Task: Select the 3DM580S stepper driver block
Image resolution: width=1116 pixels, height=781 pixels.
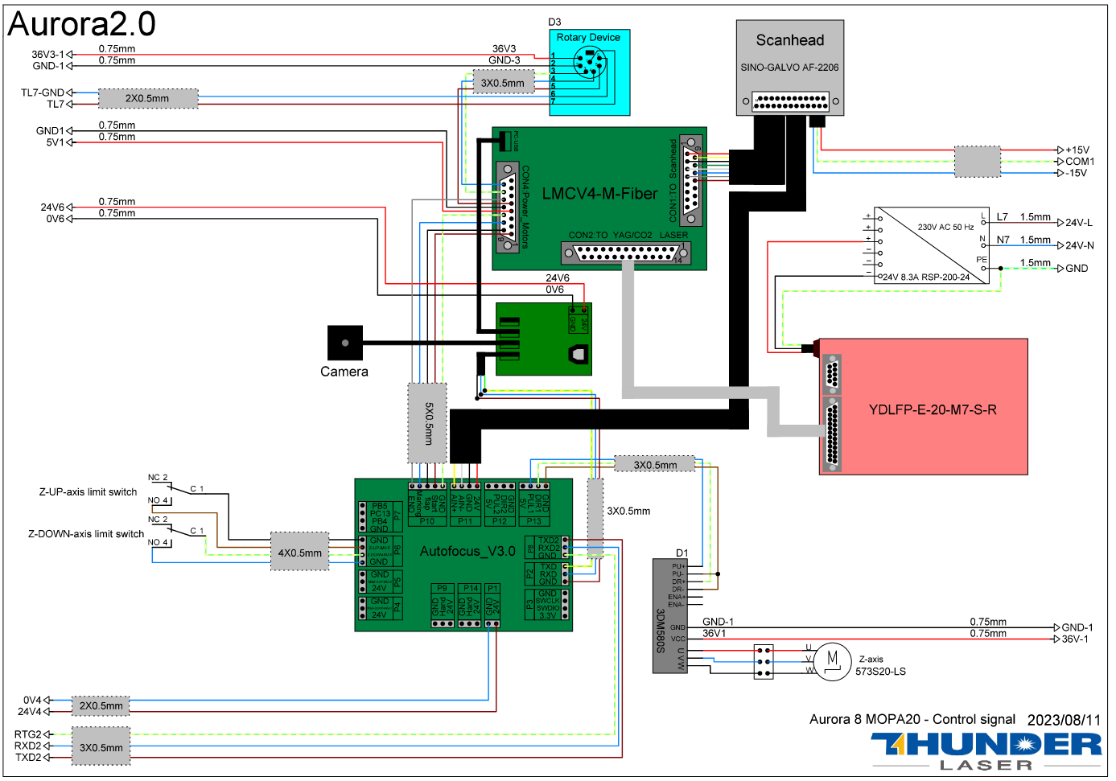Action: 670,615
